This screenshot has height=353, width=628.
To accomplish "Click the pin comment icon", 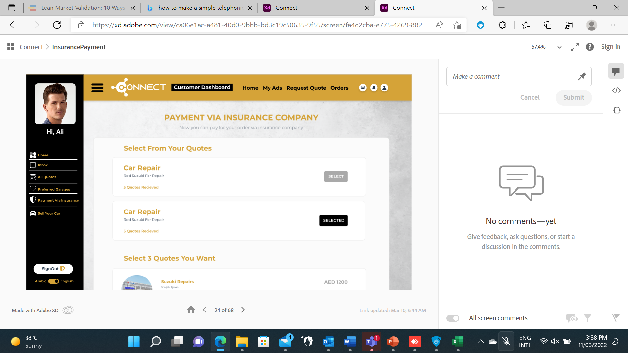I will (x=582, y=76).
